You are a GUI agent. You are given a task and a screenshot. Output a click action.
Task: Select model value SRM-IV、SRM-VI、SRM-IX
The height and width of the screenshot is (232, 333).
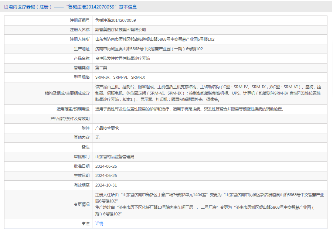point(120,77)
